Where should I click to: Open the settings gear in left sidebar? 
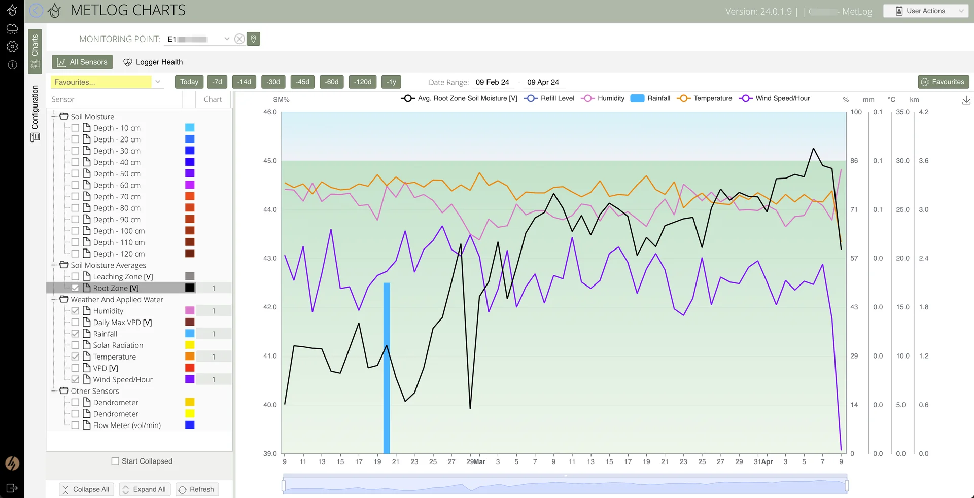pos(12,47)
